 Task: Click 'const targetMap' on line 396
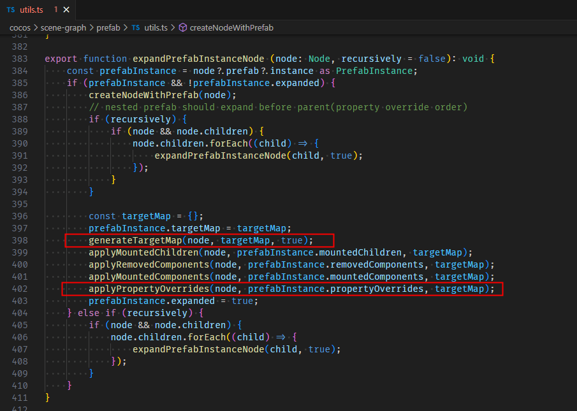point(129,216)
